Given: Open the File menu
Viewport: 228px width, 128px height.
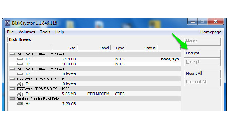Looking at the screenshot, I should (10, 32).
